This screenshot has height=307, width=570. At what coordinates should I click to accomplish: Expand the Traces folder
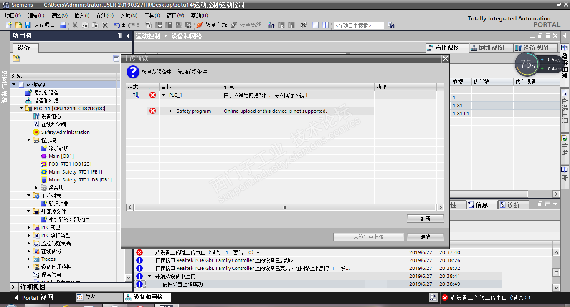29,259
